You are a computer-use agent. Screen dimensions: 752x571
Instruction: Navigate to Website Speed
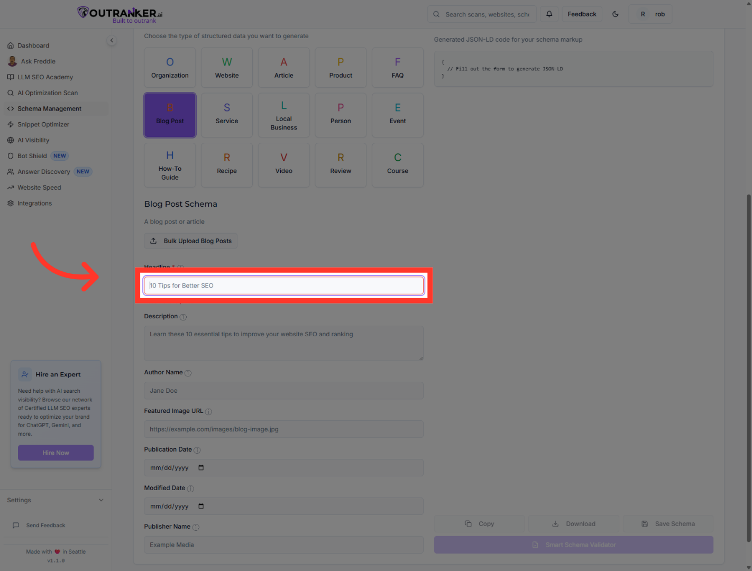tap(56, 188)
